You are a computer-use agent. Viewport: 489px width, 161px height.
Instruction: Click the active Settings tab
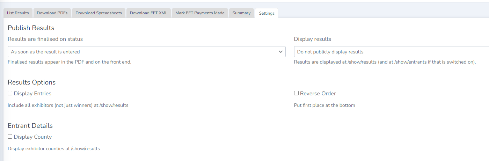click(267, 13)
